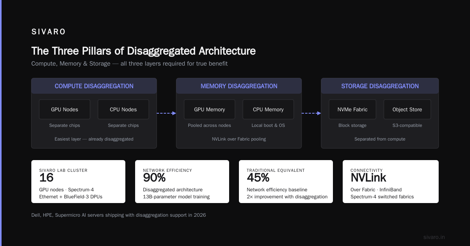Click the CONNECTIVITY label
470x246 pixels.
pos(366,170)
